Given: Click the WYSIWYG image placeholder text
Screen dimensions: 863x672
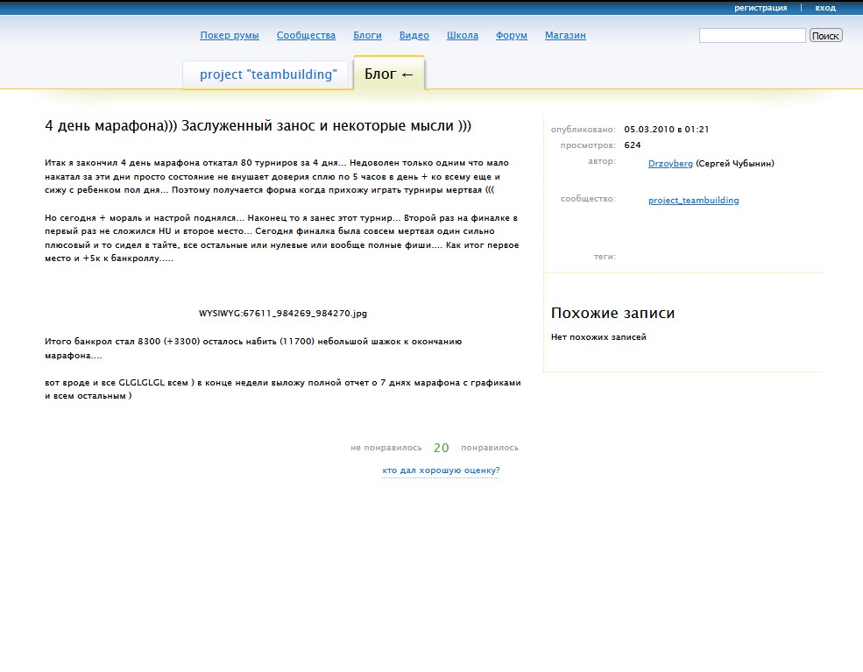Looking at the screenshot, I should coord(283,313).
